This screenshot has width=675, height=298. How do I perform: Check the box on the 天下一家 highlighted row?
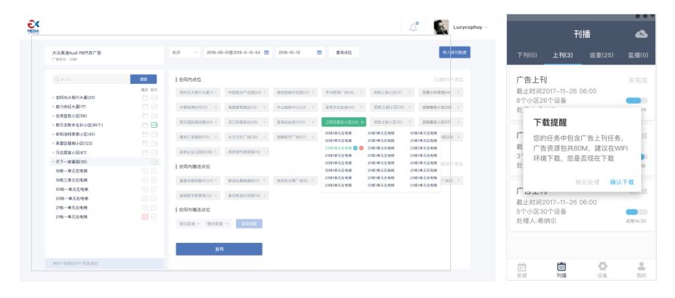pos(154,162)
